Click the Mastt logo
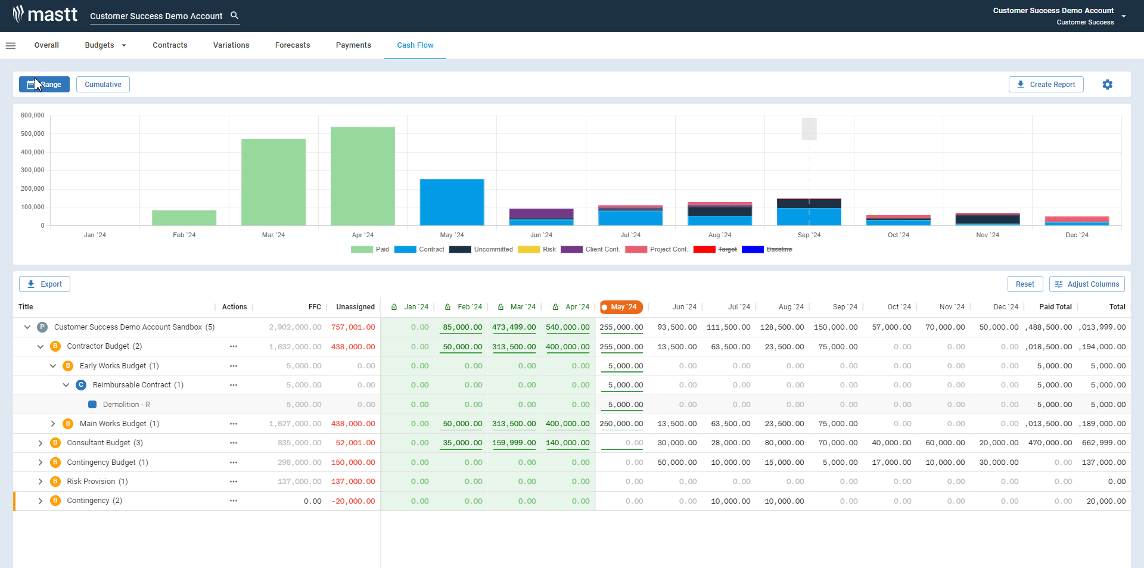This screenshot has height=568, width=1144. pyautogui.click(x=46, y=14)
